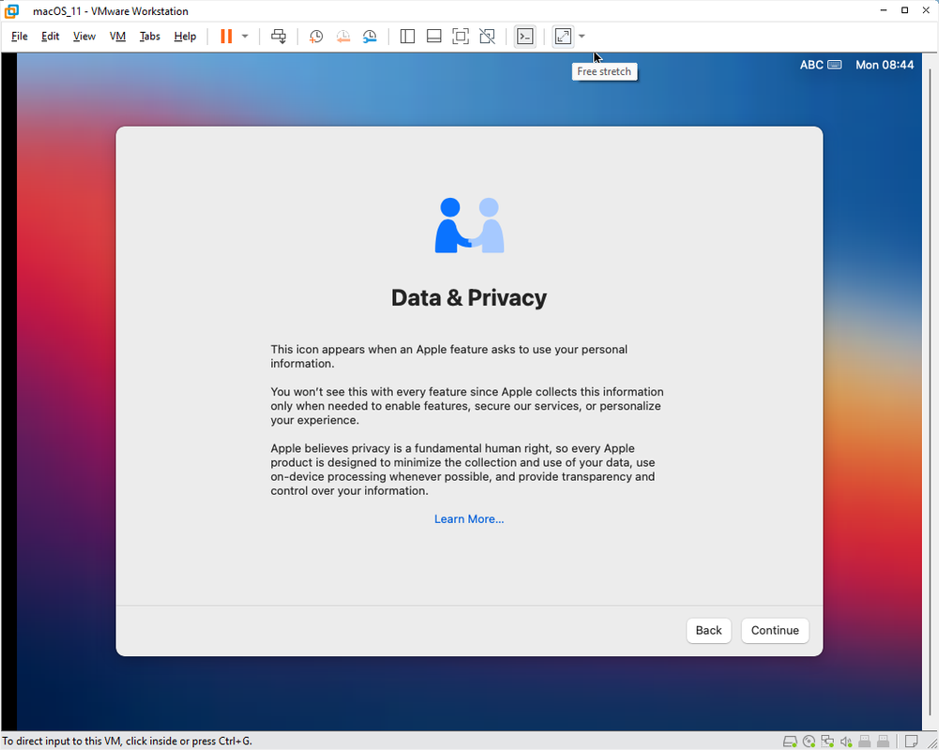Viewport: 939px width, 750px height.
Task: Click the Free stretch toolbar button
Action: click(x=563, y=37)
